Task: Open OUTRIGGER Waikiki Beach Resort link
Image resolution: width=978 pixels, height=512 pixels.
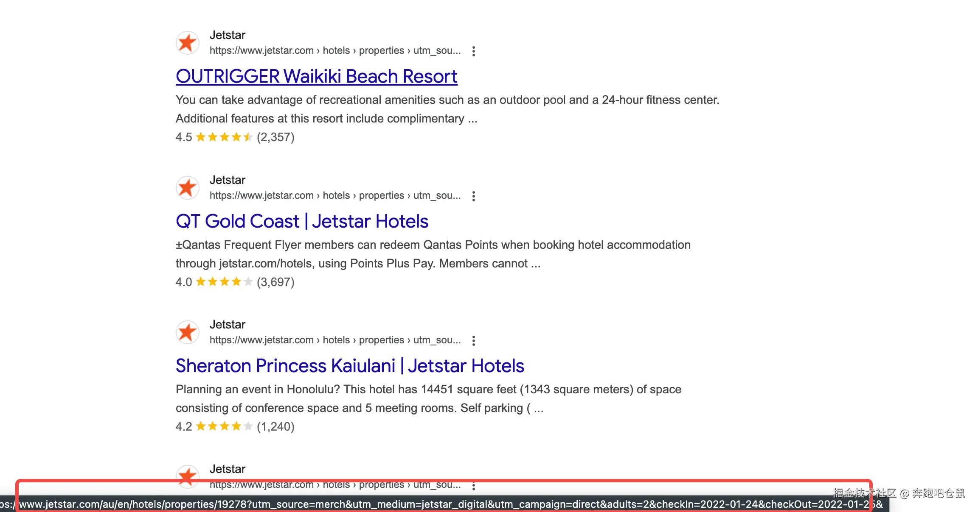Action: tap(316, 77)
